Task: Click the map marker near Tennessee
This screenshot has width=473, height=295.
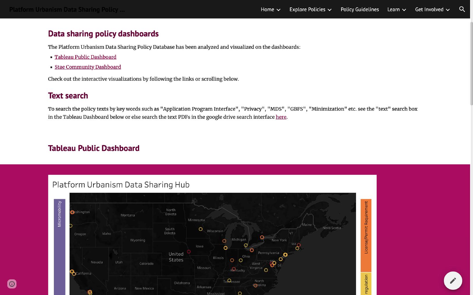Action: (229, 280)
